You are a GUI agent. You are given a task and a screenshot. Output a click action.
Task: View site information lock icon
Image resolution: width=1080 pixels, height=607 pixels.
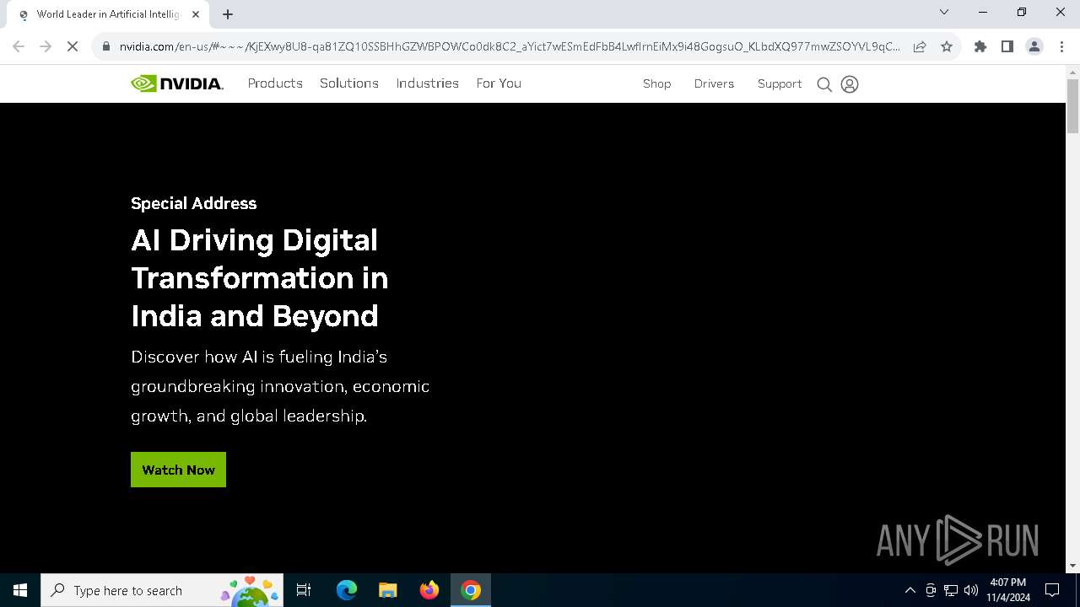click(x=106, y=46)
